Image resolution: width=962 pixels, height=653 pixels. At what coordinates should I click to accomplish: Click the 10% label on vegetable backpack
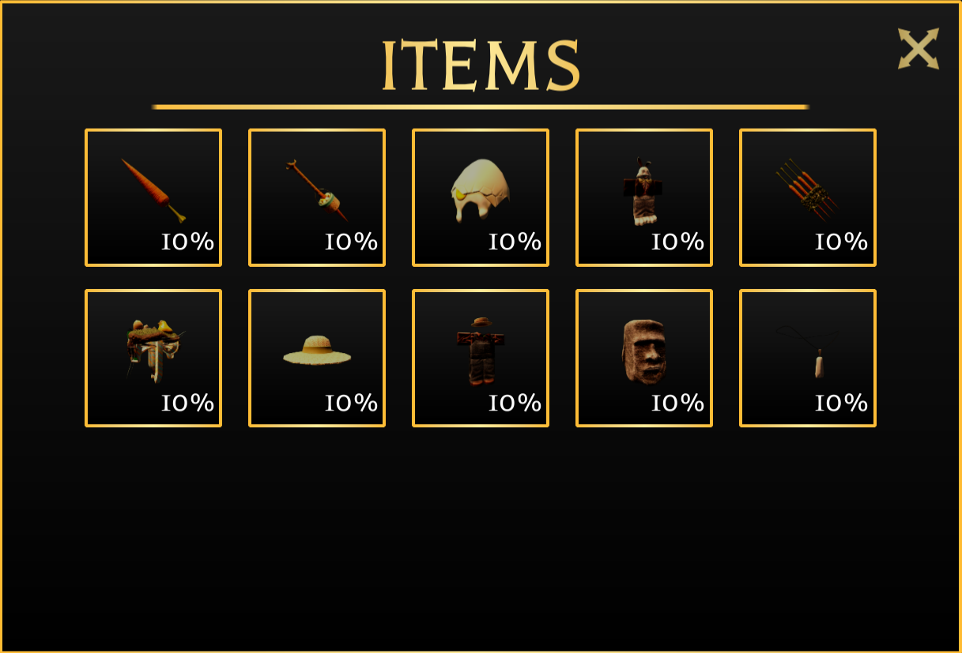pos(188,403)
